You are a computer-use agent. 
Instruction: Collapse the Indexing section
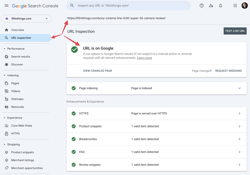click(x=4, y=75)
